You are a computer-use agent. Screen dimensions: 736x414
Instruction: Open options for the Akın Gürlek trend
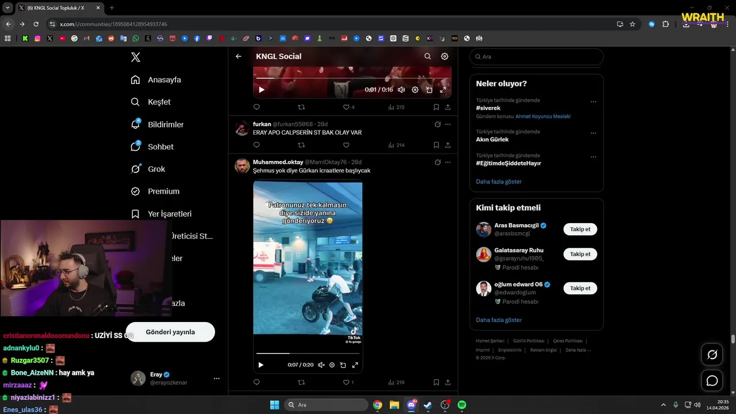tap(593, 133)
